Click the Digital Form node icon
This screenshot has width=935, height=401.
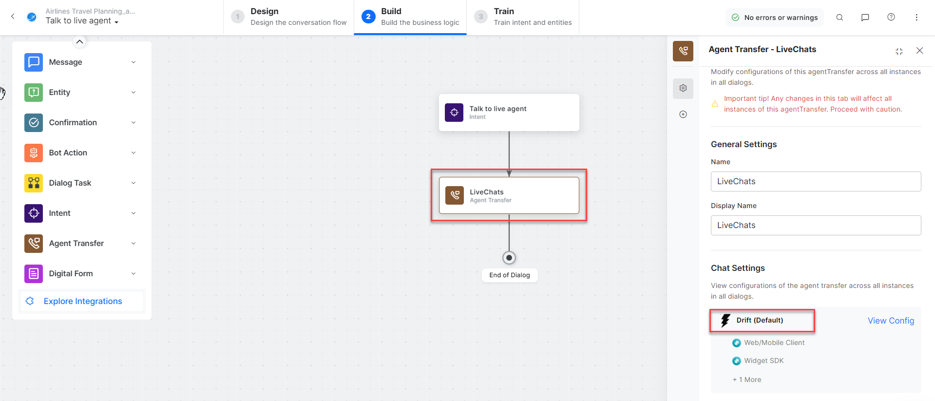pyautogui.click(x=34, y=274)
